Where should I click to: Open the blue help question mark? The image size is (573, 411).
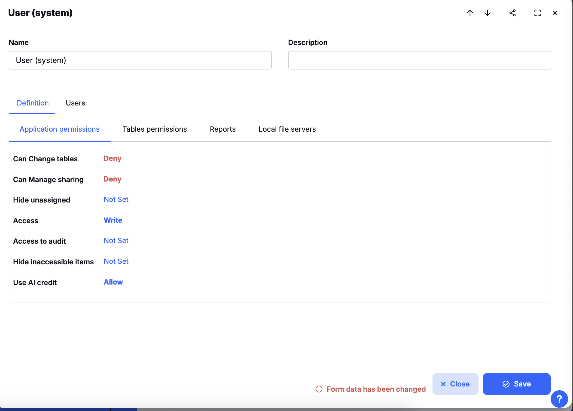pyautogui.click(x=559, y=399)
